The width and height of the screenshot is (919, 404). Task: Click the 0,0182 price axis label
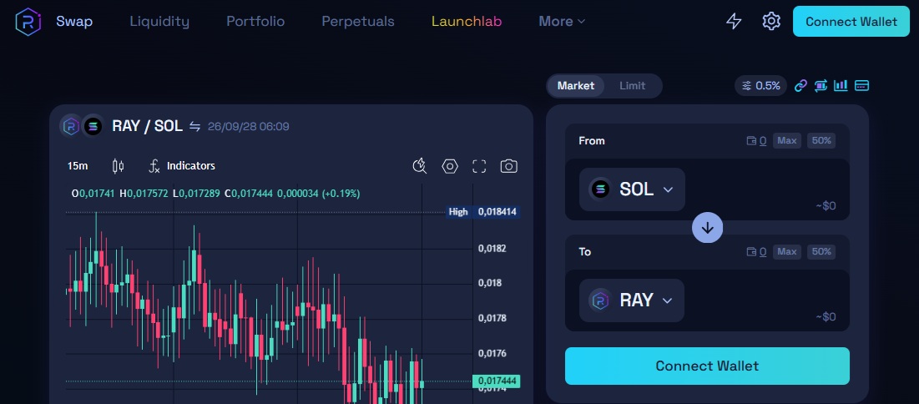point(492,248)
